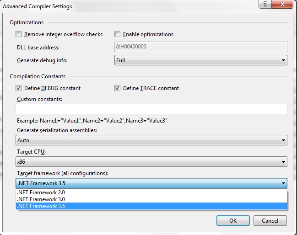The width and height of the screenshot is (297, 235).
Task: Expand the Generate serialization assemblies dropdown
Action: pos(151,140)
